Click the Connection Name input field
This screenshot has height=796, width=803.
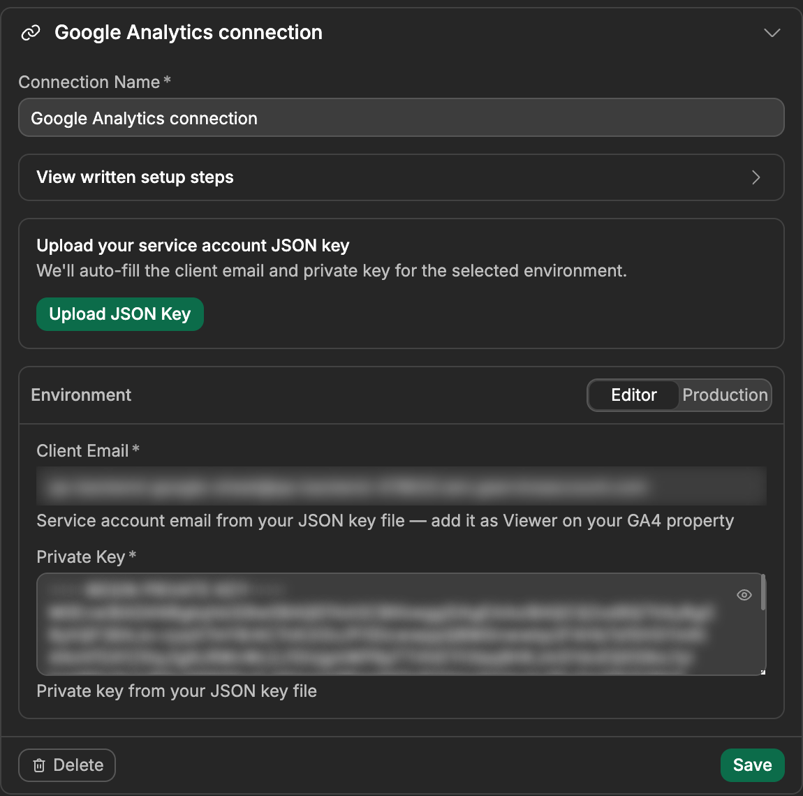coord(401,118)
